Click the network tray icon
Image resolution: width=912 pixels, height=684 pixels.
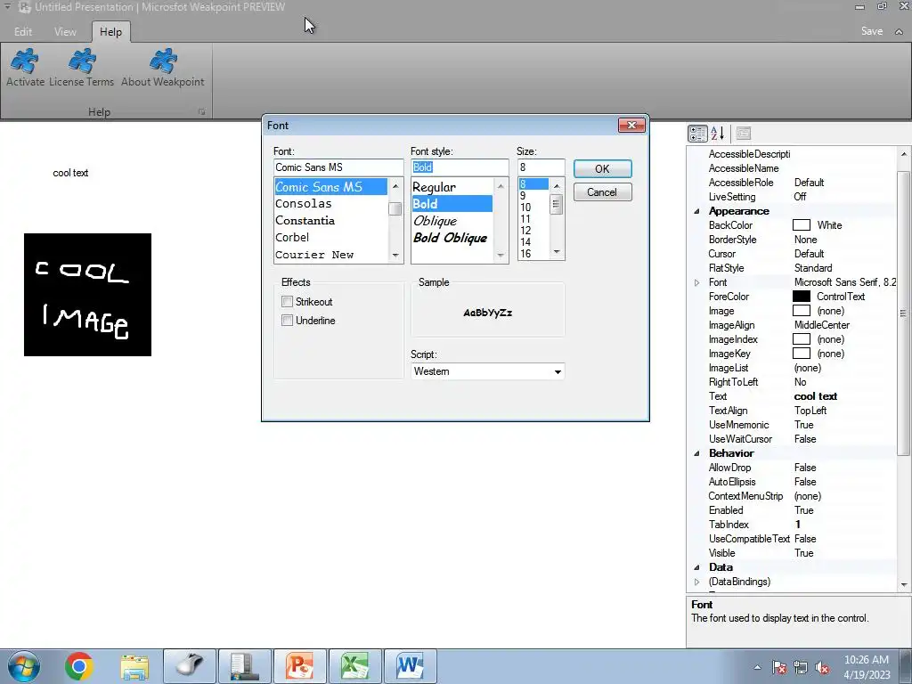pyautogui.click(x=801, y=668)
